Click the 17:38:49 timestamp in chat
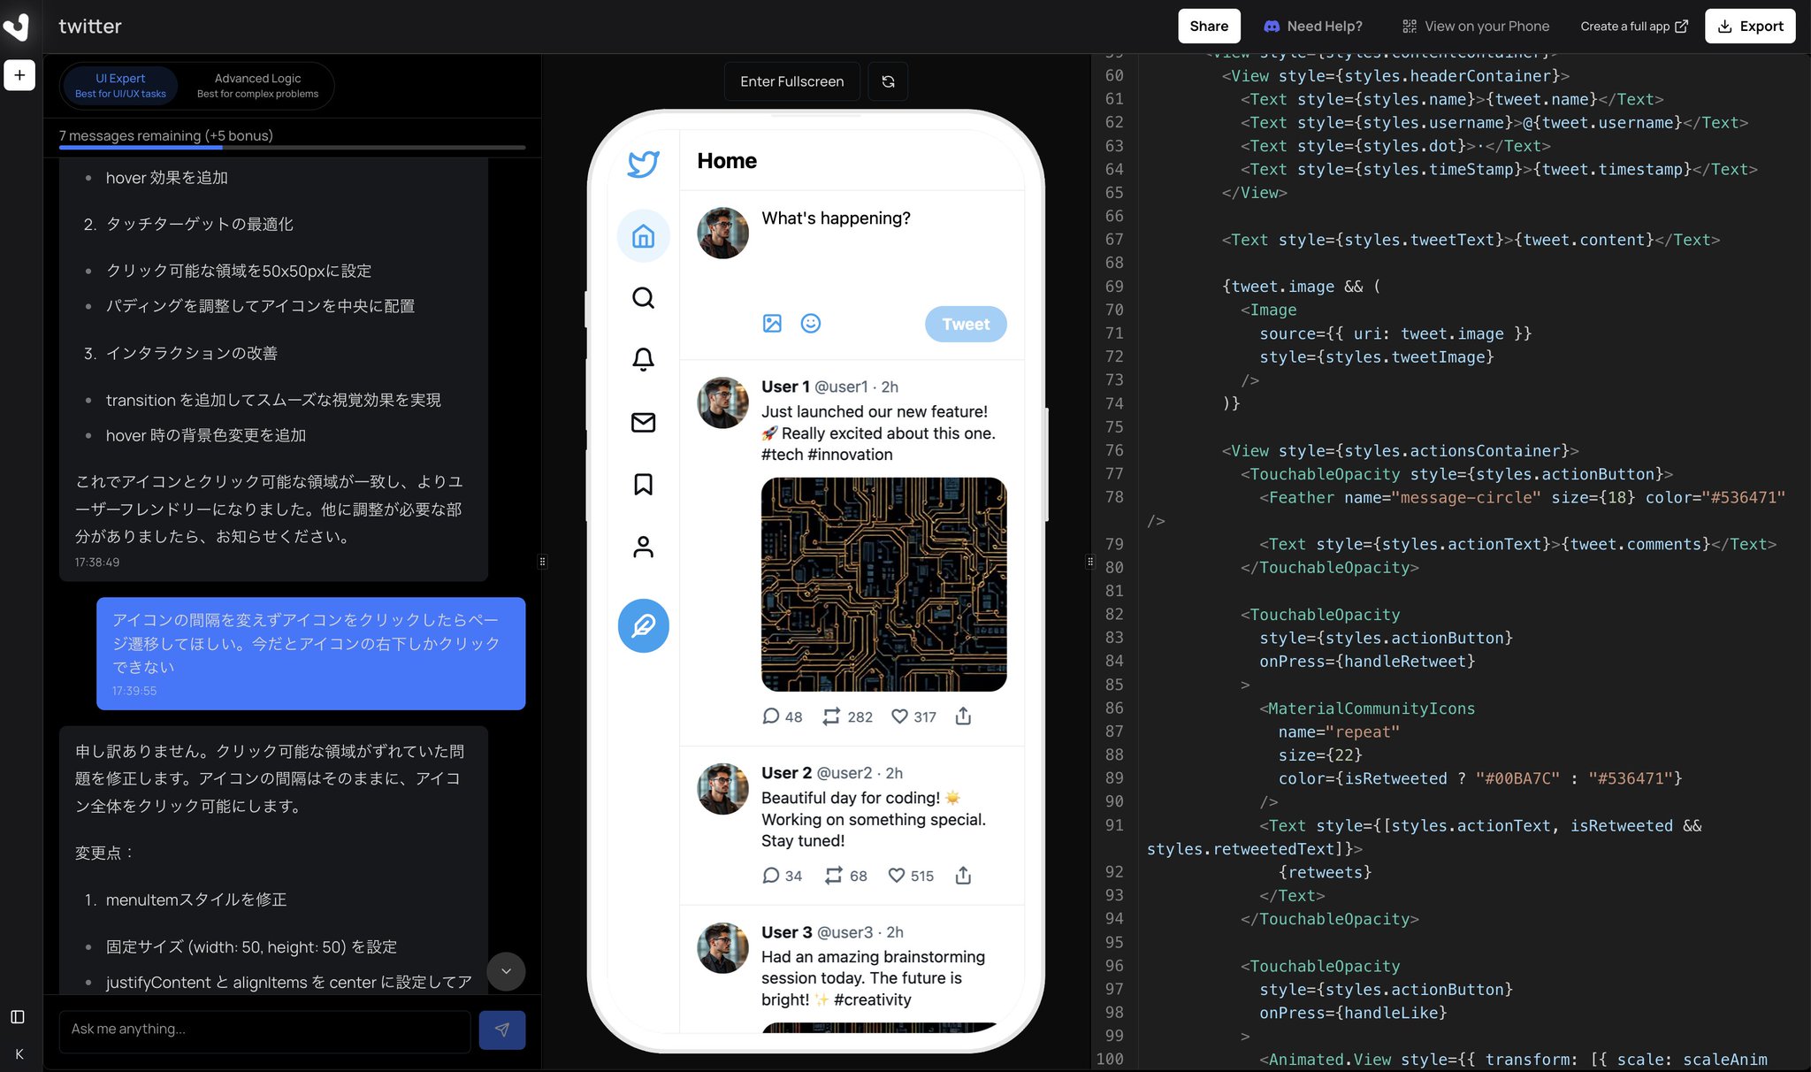Image resolution: width=1811 pixels, height=1072 pixels. coord(97,563)
